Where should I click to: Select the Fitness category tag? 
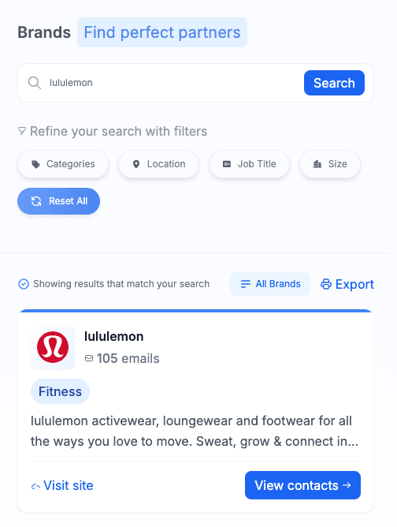tap(60, 391)
